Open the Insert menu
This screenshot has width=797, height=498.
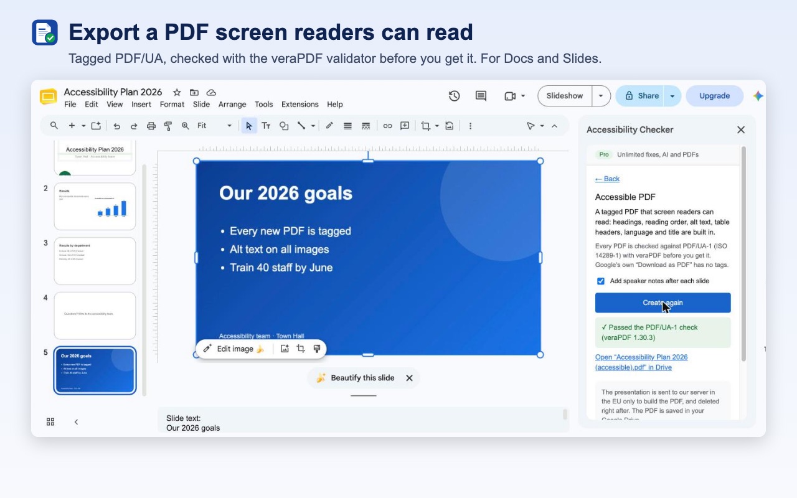point(141,105)
